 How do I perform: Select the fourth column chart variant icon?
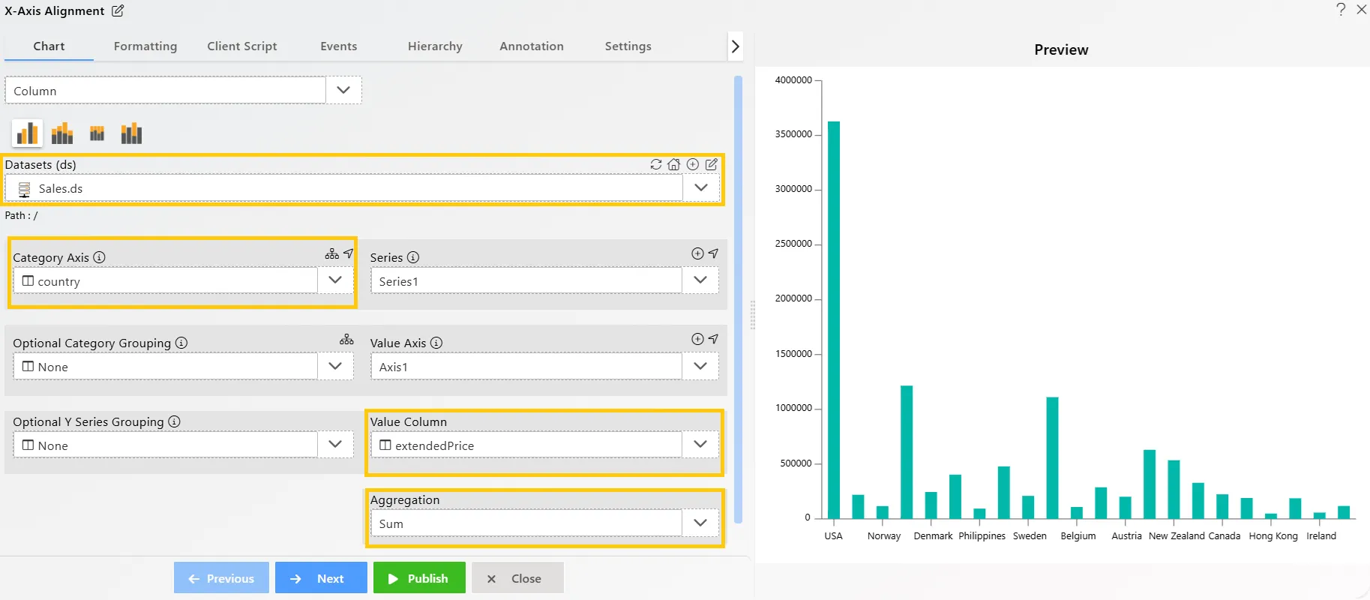click(x=131, y=133)
